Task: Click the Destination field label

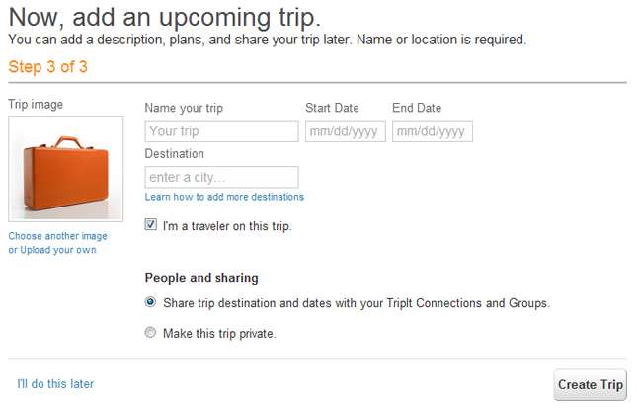Action: pos(175,154)
